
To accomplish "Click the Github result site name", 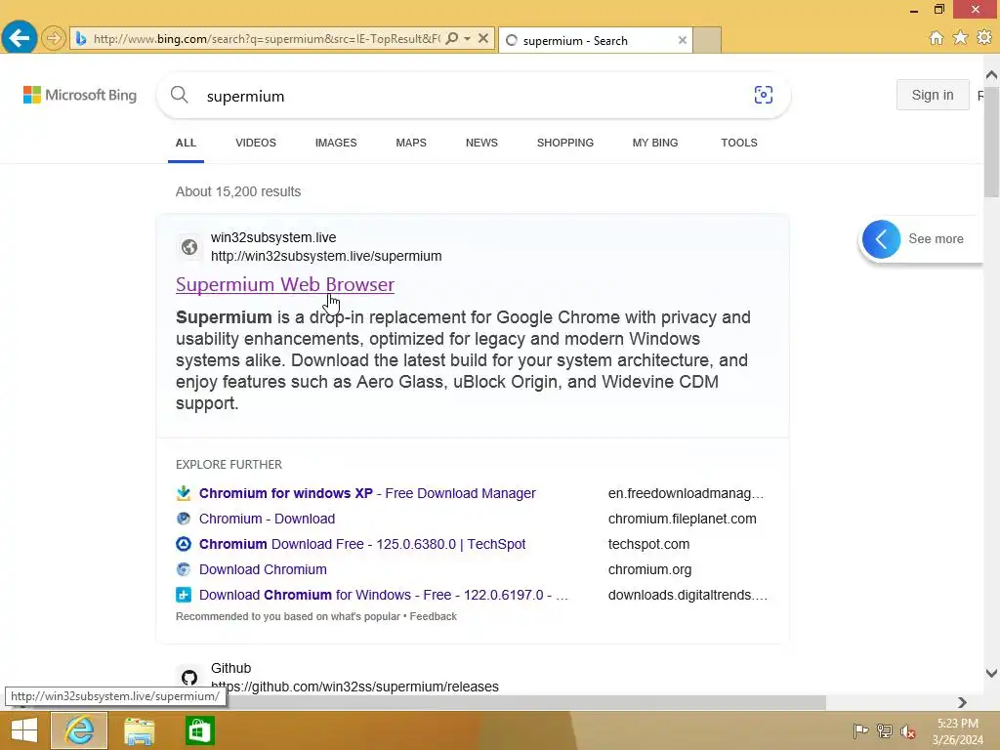I will click(230, 668).
